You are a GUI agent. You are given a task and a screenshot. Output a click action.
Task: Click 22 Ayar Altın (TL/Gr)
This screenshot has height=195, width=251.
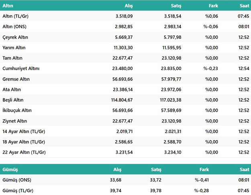pyautogui.click(x=24, y=152)
